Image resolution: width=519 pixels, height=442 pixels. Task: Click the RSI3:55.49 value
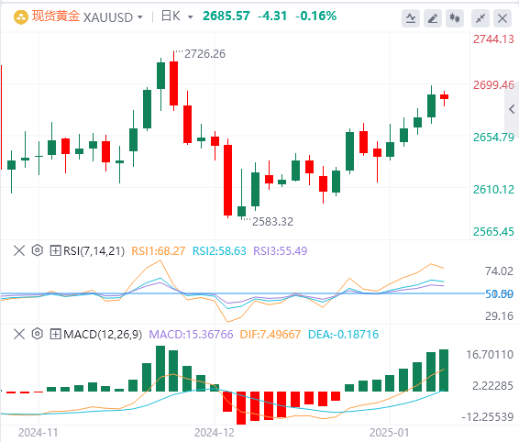click(281, 251)
